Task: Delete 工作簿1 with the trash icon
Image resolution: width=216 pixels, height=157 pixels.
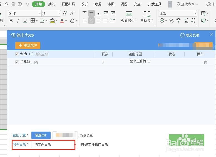Action: [205, 62]
